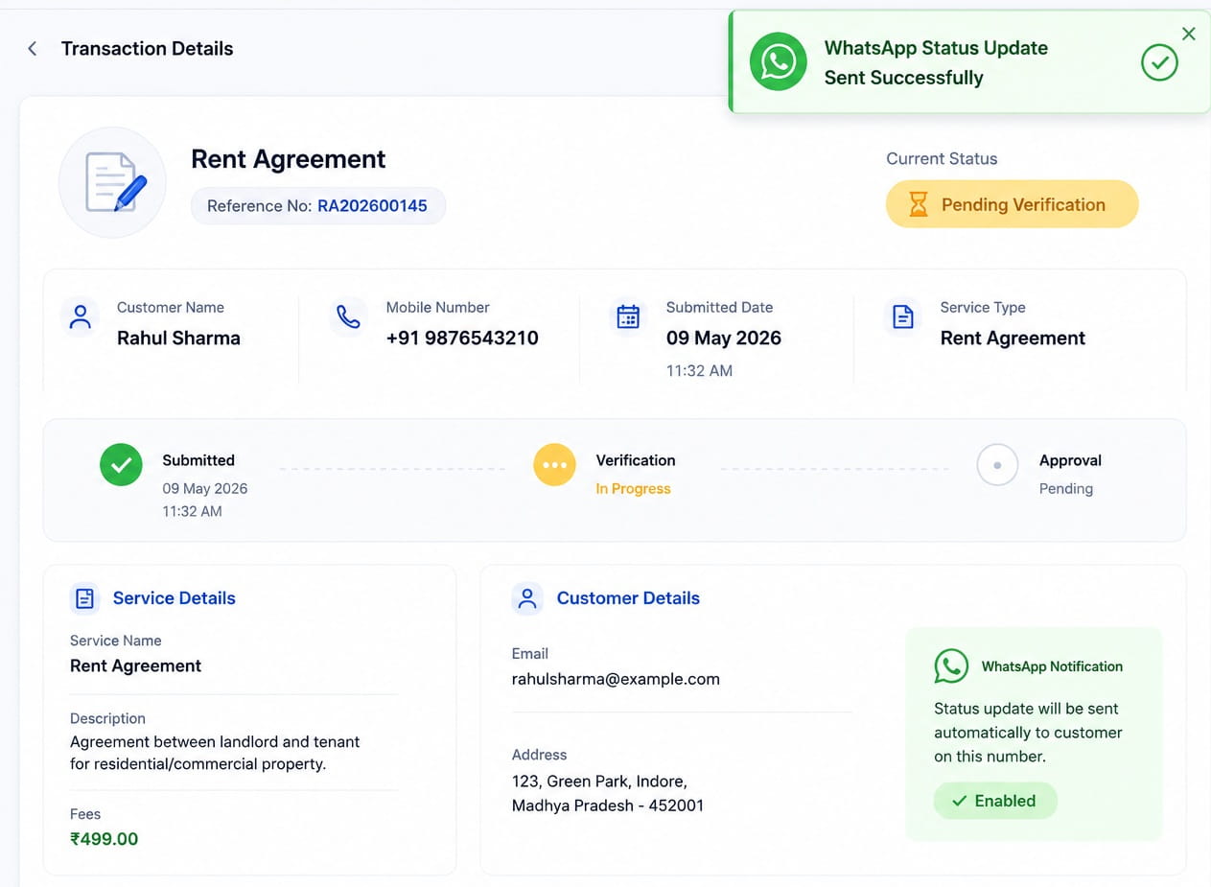Click the Mobile Number phone icon

[x=349, y=316]
